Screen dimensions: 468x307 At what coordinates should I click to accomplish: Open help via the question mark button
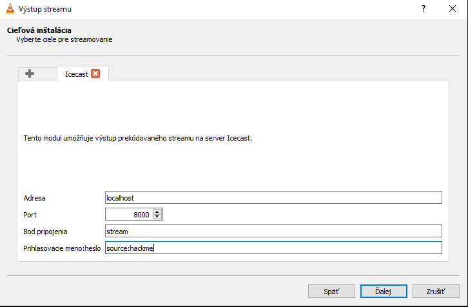(424, 8)
